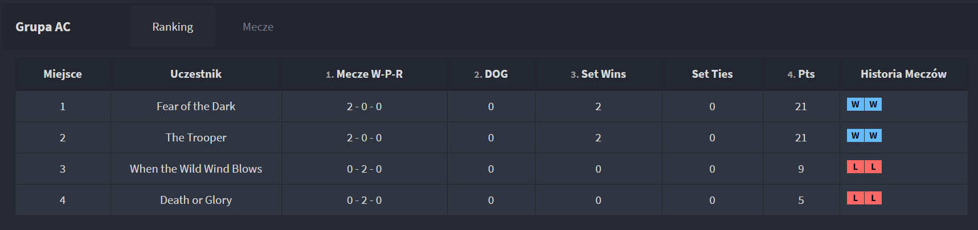Select When the Wild Wind Blows team
Viewport: 978px width, 230px height.
[196, 169]
